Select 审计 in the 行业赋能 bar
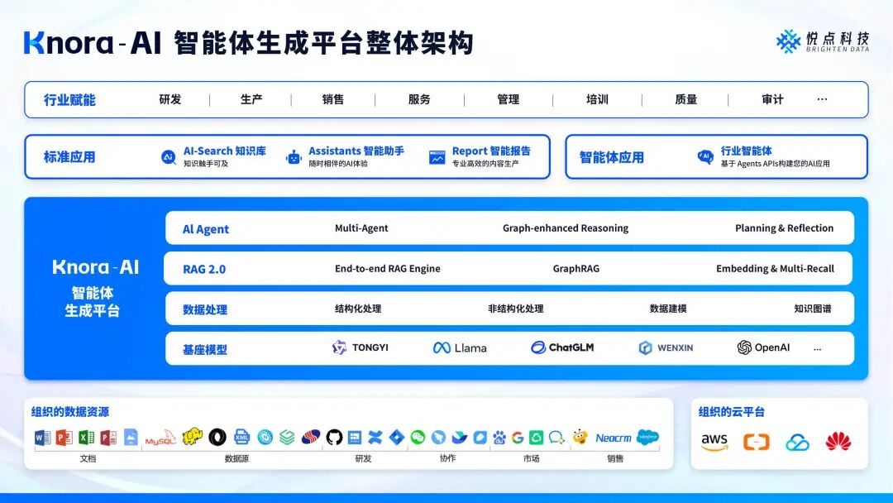The height and width of the screenshot is (503, 893). pos(772,99)
